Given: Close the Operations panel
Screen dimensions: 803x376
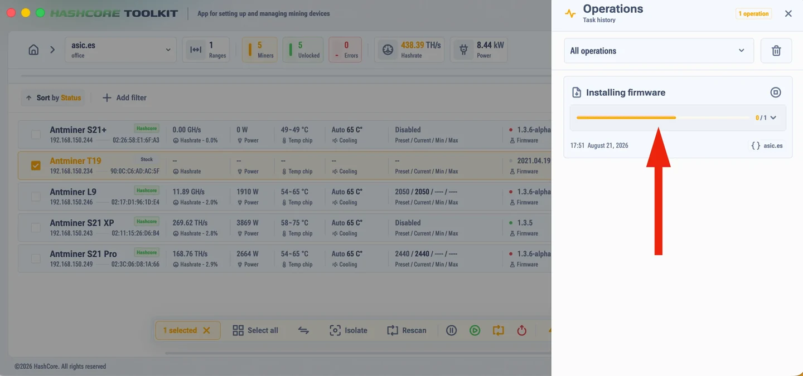Looking at the screenshot, I should tap(788, 13).
